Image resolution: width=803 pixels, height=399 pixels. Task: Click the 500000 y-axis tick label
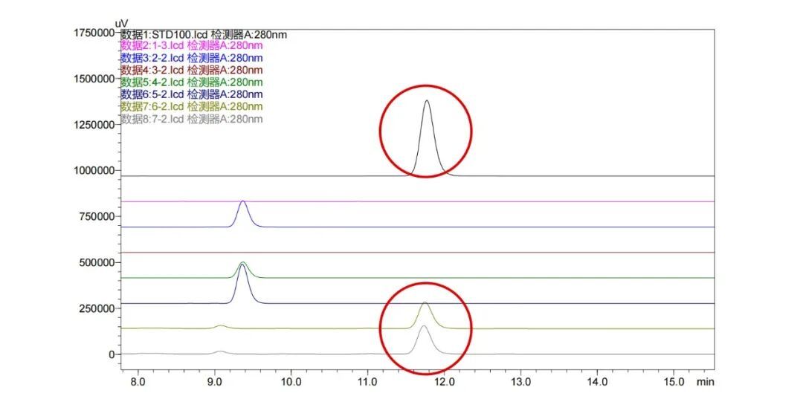98,262
